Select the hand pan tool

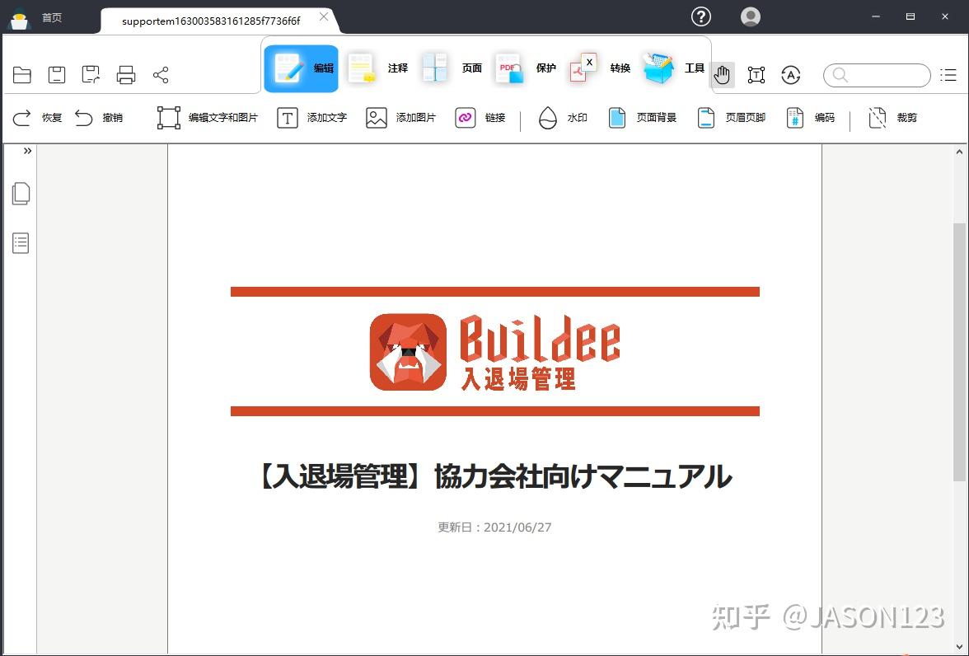(x=722, y=76)
